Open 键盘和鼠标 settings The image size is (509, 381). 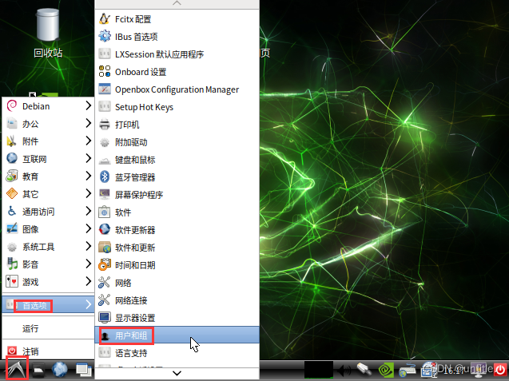177,159
